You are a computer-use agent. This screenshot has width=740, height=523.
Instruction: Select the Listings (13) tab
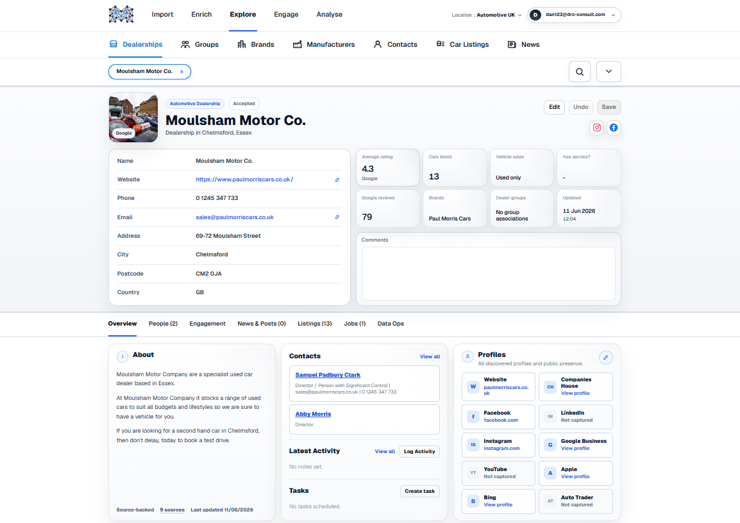pos(315,324)
